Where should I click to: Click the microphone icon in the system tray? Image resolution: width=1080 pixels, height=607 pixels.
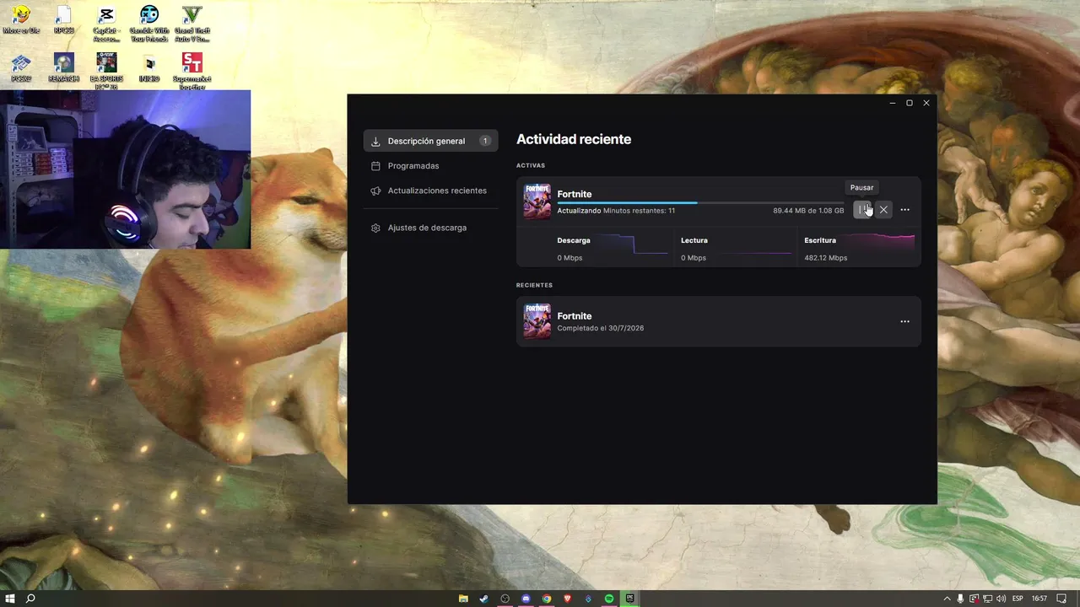(x=960, y=599)
